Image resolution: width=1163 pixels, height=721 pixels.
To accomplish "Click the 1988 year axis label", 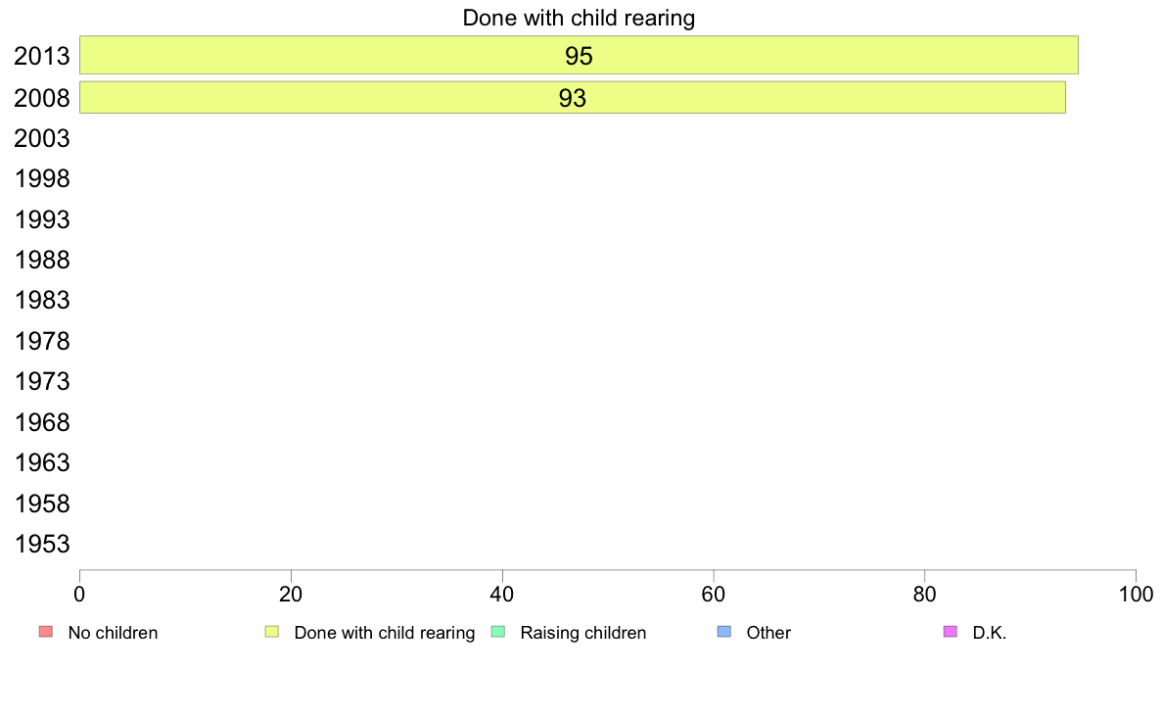I will (41, 260).
